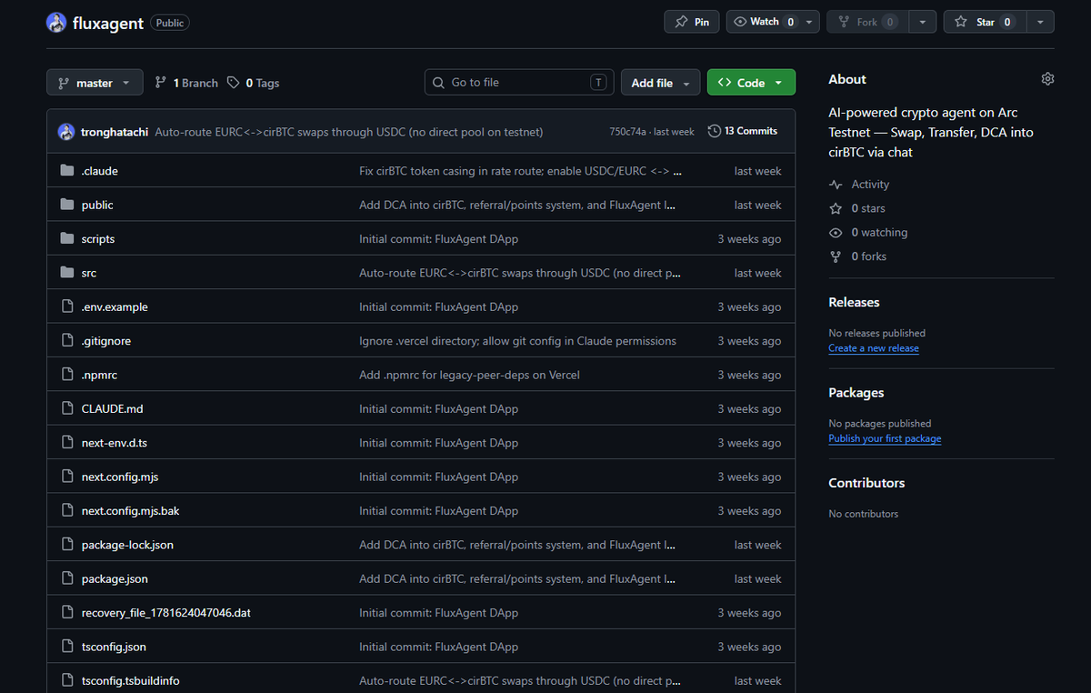Click Publish your first package link
Image resolution: width=1091 pixels, height=693 pixels.
[x=885, y=439]
